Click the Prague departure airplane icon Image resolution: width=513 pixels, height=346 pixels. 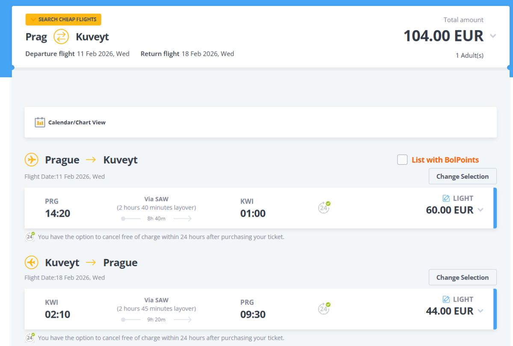click(x=31, y=160)
